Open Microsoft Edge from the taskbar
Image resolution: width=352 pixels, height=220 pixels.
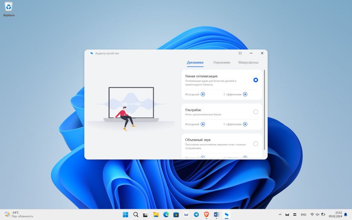(x=166, y=214)
